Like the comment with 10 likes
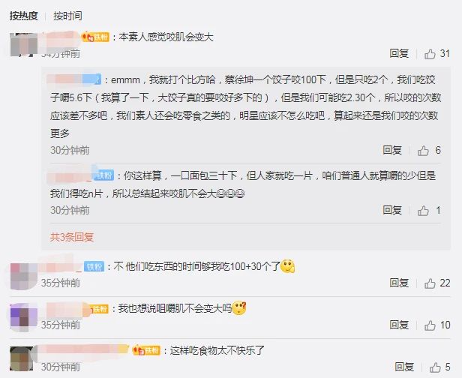462x378 pixels. pyautogui.click(x=430, y=325)
